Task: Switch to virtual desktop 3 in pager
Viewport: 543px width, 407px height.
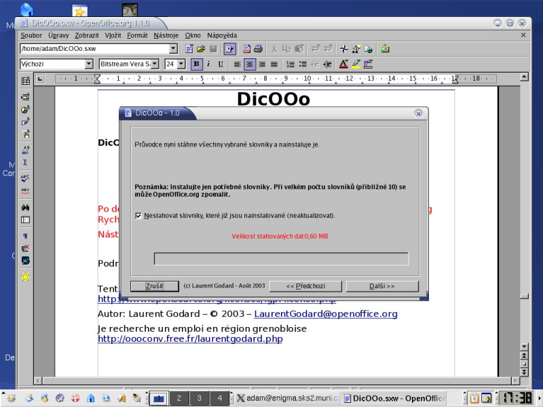Action: pyautogui.click(x=199, y=398)
